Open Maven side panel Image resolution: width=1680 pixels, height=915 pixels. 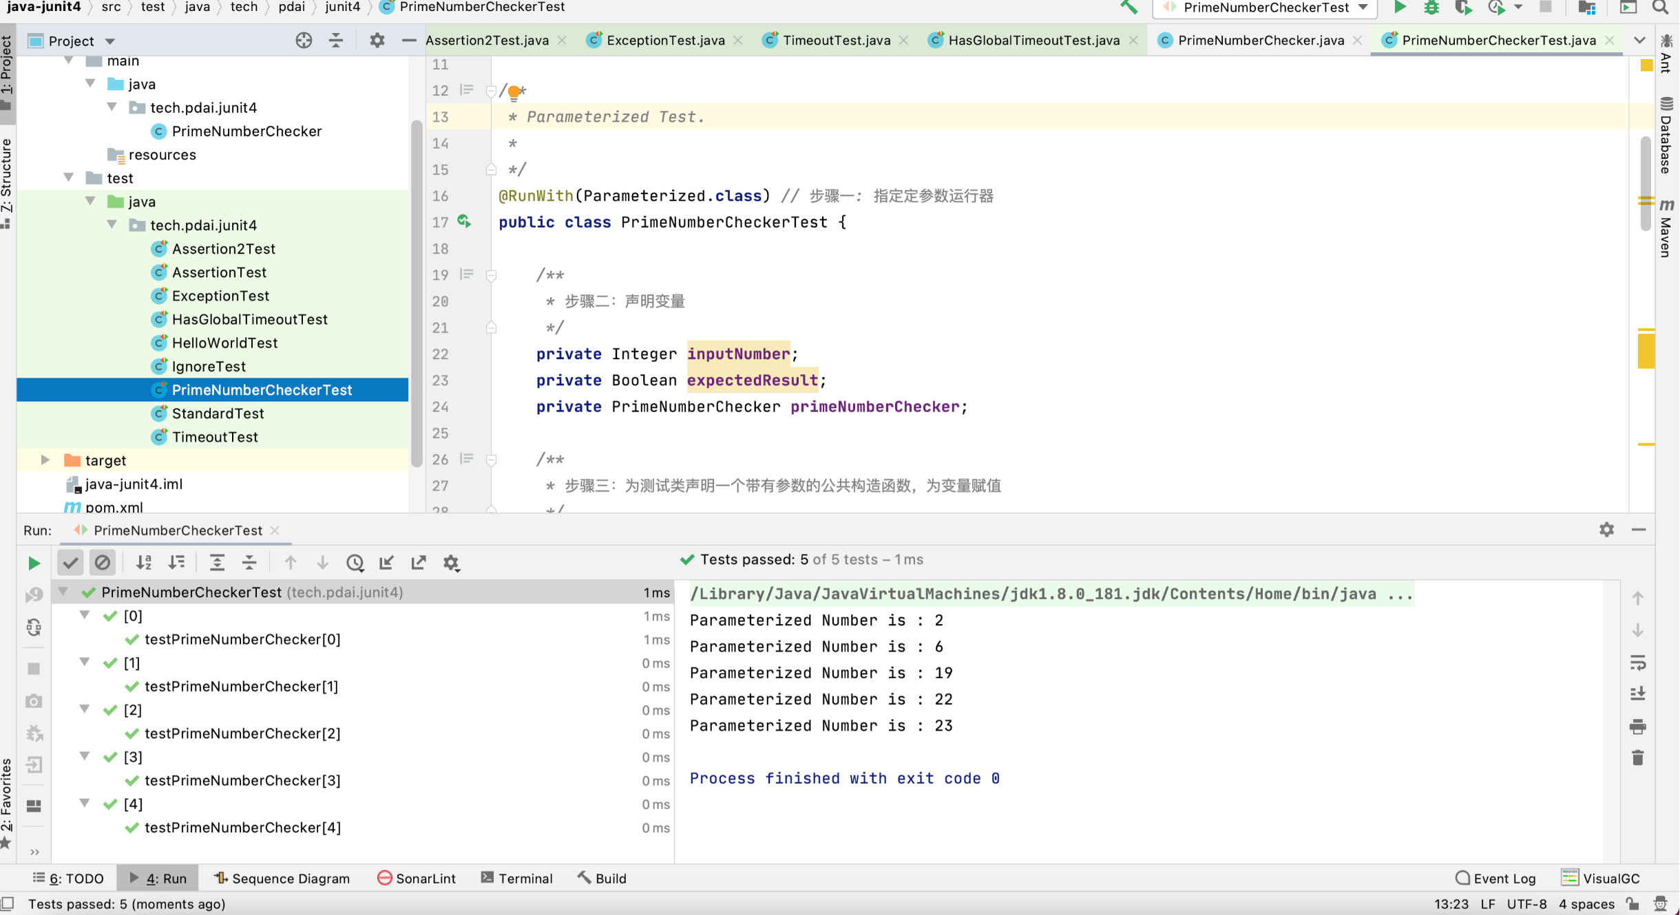click(1667, 228)
